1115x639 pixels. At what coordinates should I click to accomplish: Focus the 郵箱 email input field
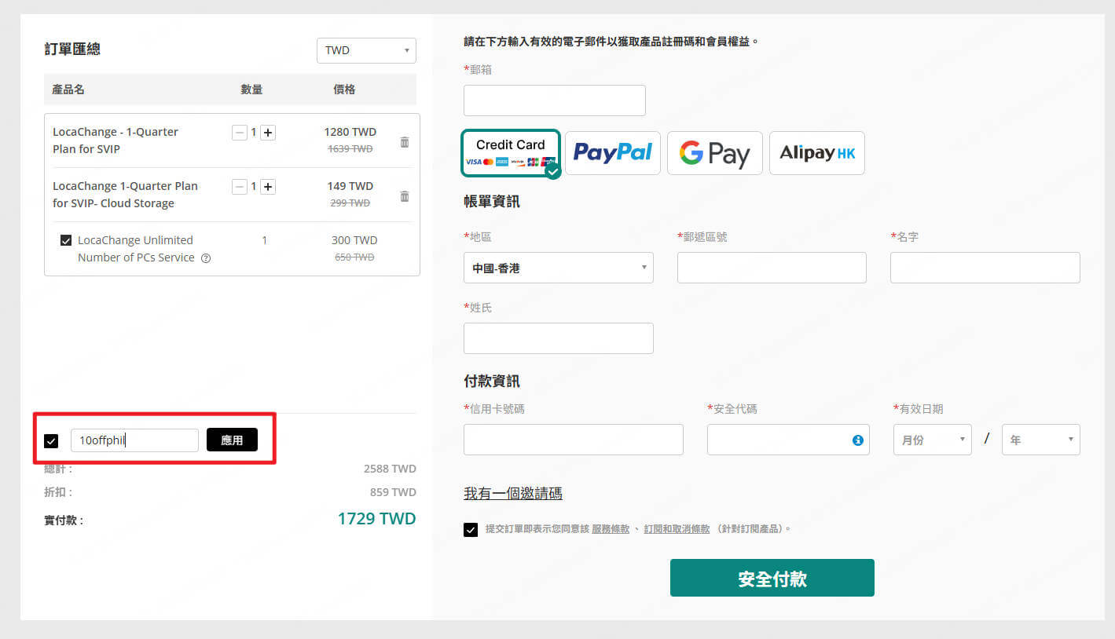click(555, 100)
